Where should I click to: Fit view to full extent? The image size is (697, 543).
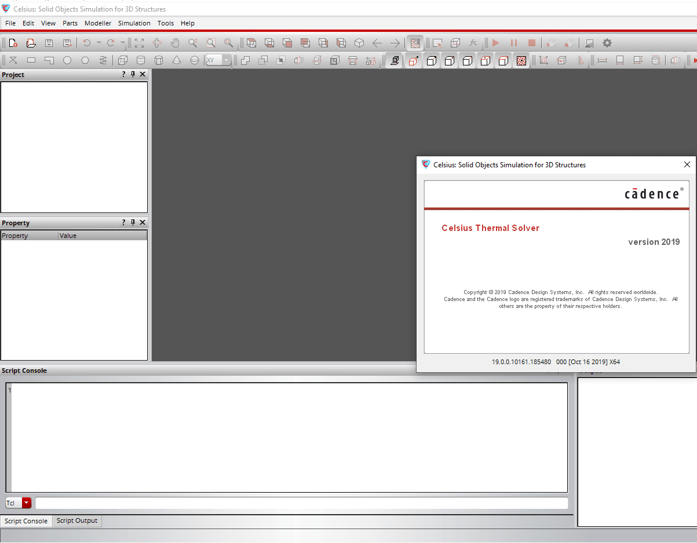(139, 43)
